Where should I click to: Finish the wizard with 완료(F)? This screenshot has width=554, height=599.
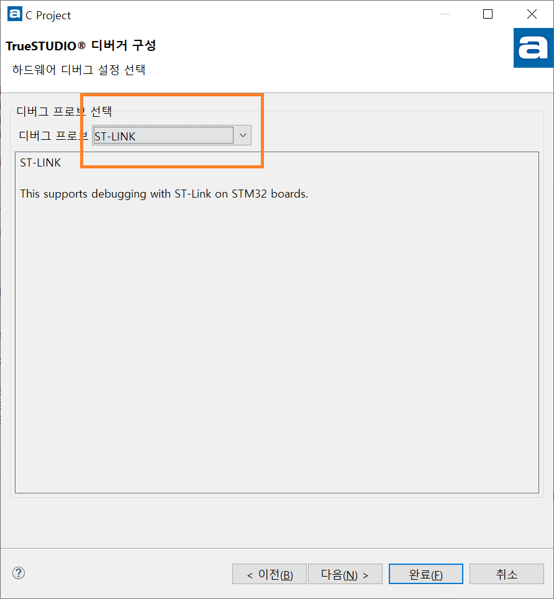point(425,574)
